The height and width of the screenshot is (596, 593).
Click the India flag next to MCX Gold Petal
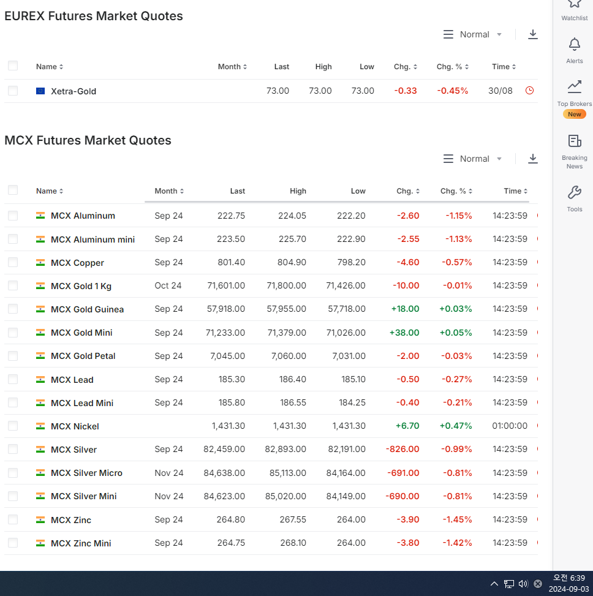click(x=40, y=356)
